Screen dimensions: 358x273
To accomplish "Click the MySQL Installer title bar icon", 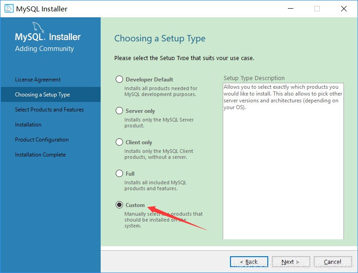I will click(x=9, y=9).
